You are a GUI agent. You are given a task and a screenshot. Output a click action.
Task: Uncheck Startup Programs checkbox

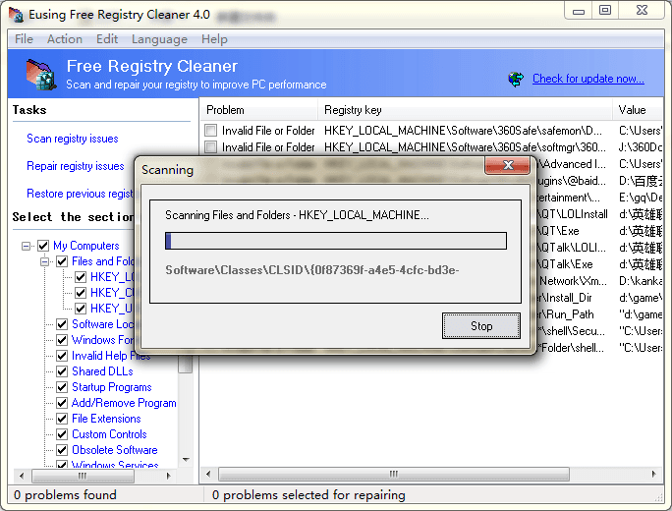pos(62,387)
